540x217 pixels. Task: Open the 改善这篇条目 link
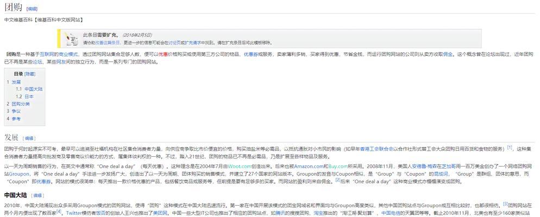[x=108, y=43]
